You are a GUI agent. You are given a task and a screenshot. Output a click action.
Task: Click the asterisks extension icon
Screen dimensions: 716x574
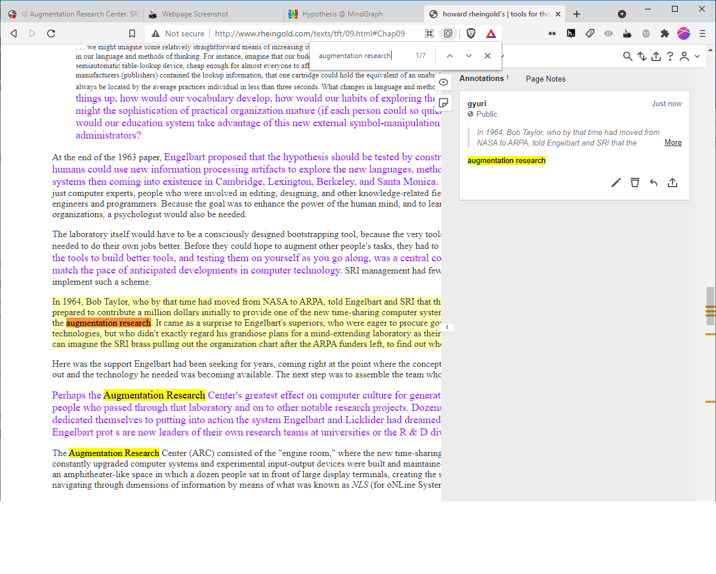click(552, 33)
